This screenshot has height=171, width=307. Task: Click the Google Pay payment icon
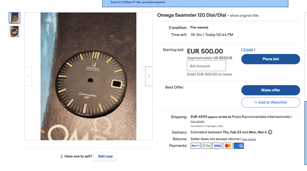click(x=206, y=146)
